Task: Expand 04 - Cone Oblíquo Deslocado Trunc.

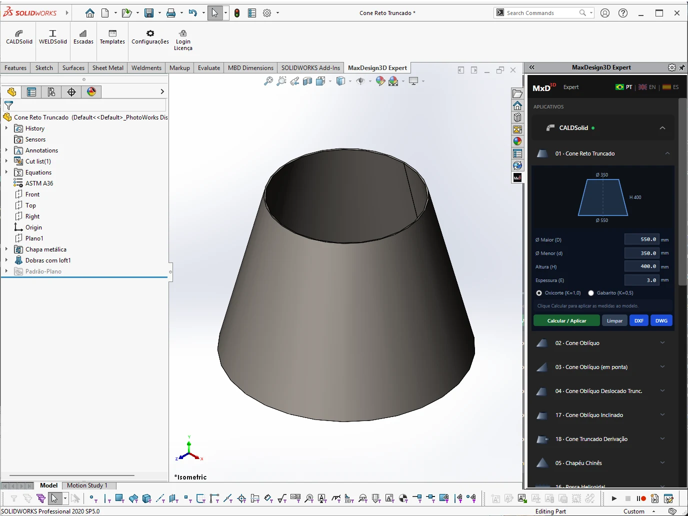Action: click(x=662, y=391)
